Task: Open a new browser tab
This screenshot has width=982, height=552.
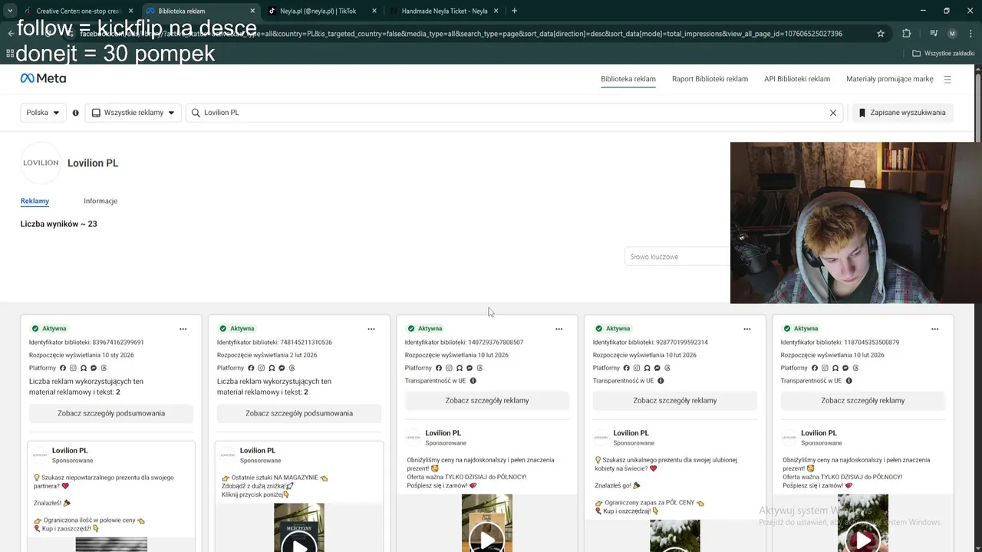Action: pos(514,11)
